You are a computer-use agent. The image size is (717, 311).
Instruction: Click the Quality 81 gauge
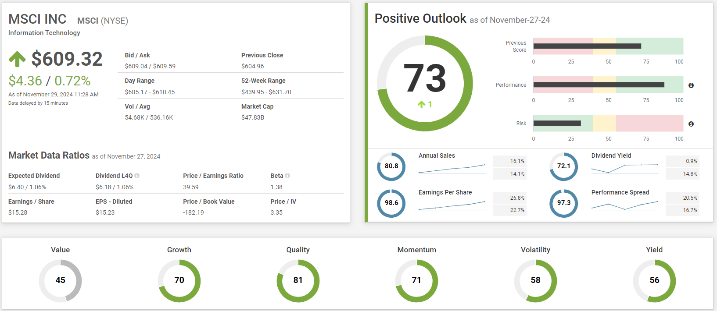[298, 281]
